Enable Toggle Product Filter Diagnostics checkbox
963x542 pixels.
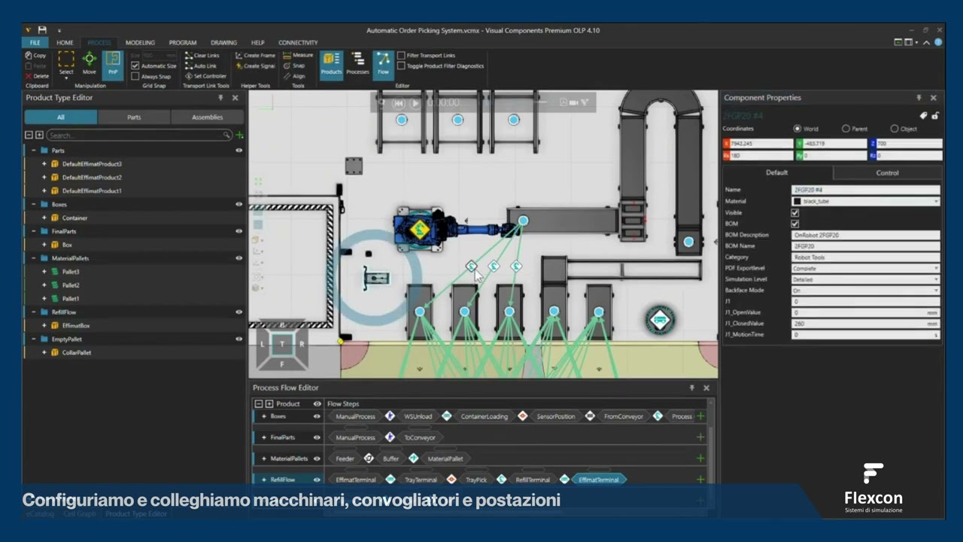click(401, 66)
